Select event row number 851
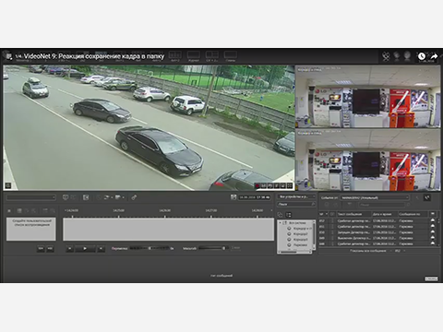 point(377,227)
